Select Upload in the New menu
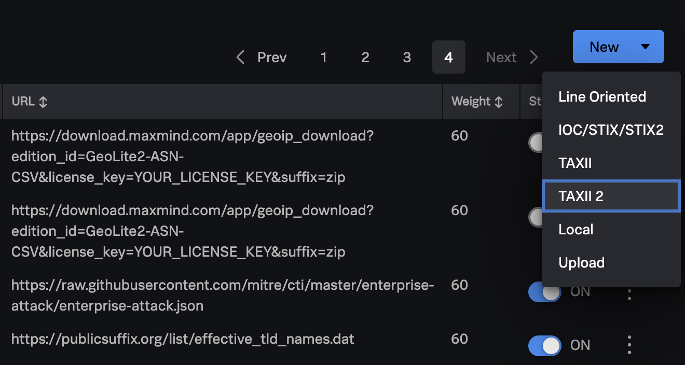The width and height of the screenshot is (685, 365). coord(581,263)
